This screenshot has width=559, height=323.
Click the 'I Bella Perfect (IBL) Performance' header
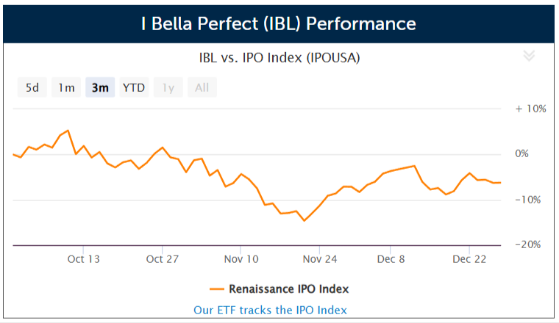pos(279,23)
